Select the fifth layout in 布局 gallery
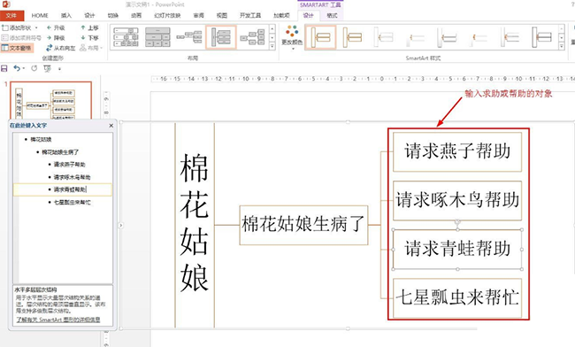The height and width of the screenshot is (347, 575). coord(252,37)
